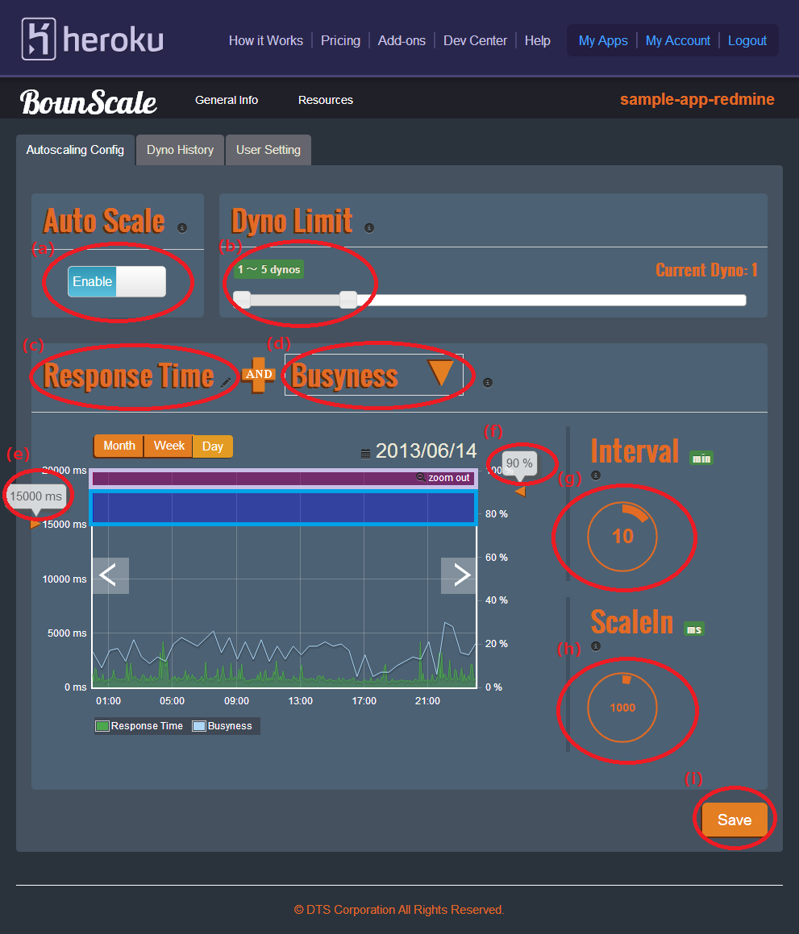799x934 pixels.
Task: Click the BounScale logo
Action: [88, 102]
